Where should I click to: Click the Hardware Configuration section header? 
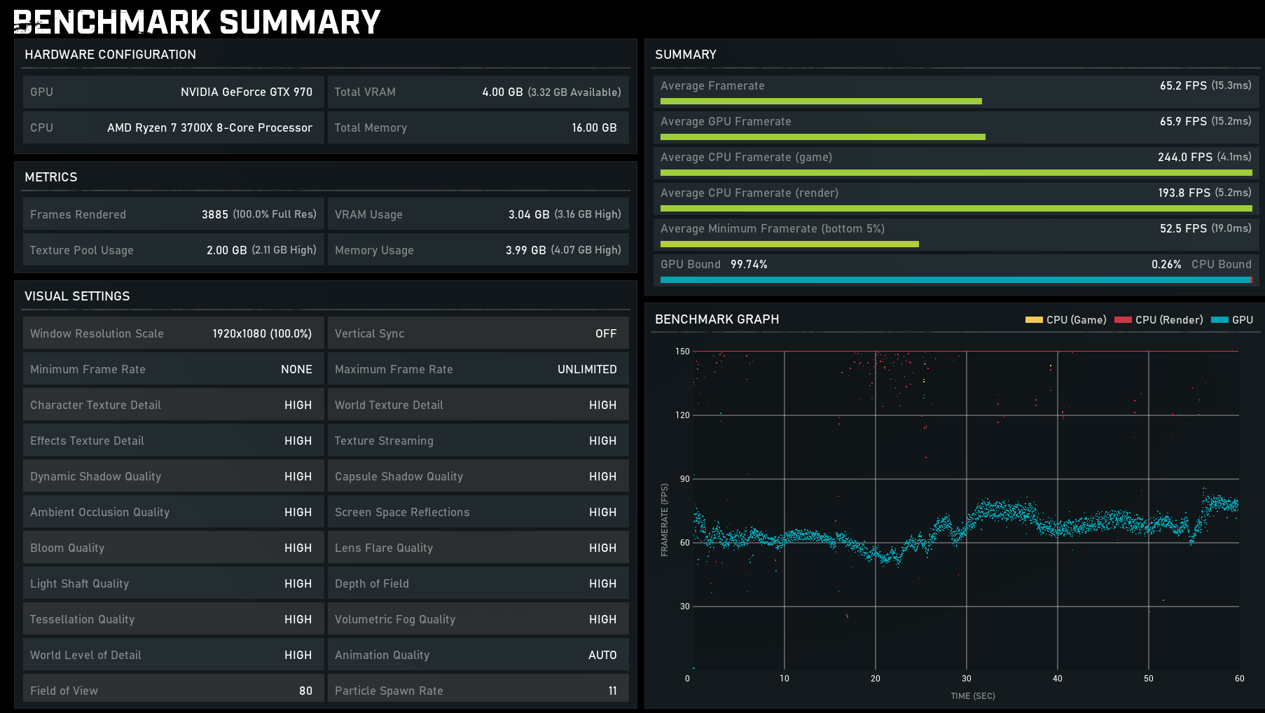coord(110,55)
